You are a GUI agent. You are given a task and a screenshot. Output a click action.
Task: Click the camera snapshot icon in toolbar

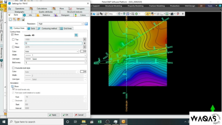172,14
